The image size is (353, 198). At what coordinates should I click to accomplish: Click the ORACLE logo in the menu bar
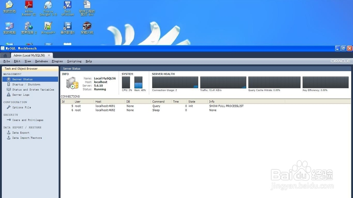point(340,61)
